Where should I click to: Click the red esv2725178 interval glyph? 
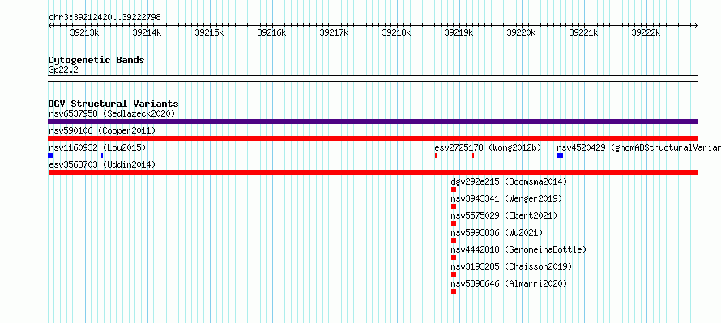pyautogui.click(x=454, y=155)
